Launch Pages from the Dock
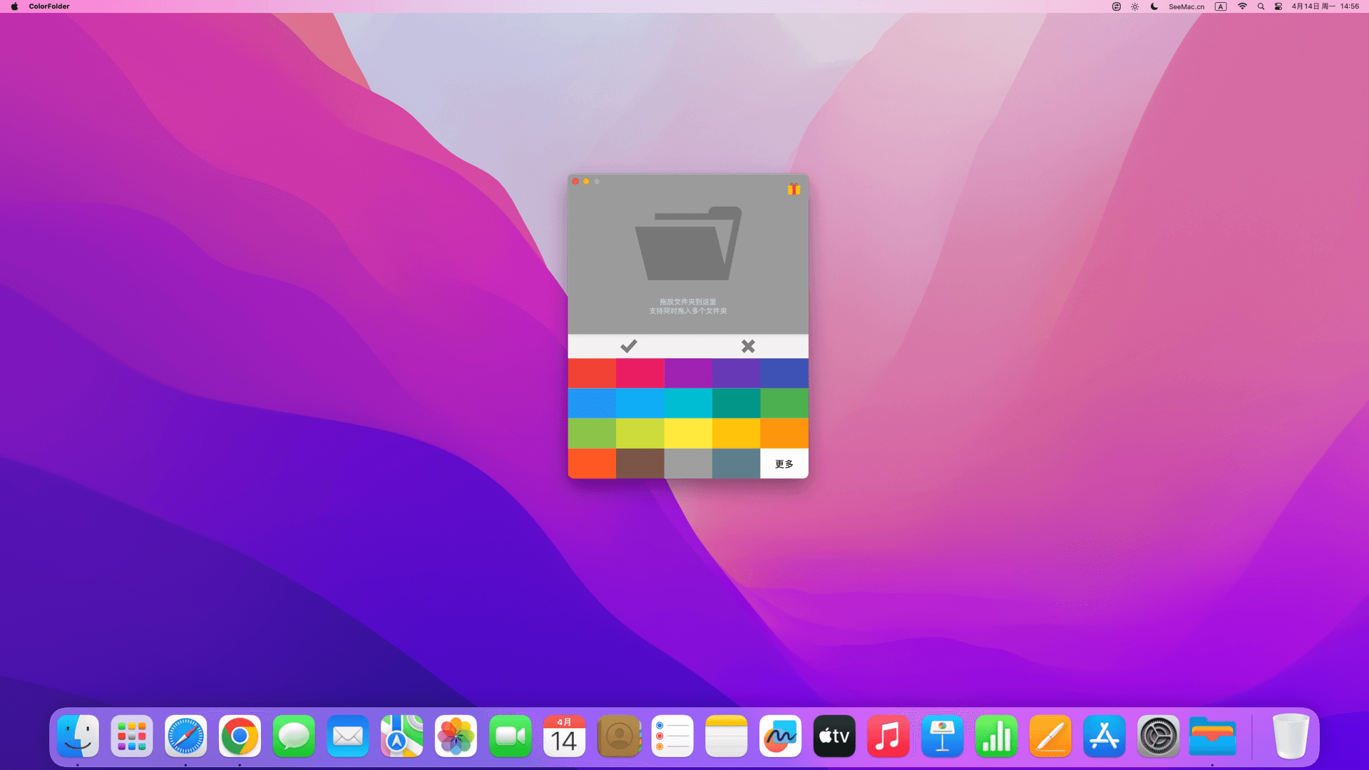The height and width of the screenshot is (770, 1369). tap(1050, 736)
